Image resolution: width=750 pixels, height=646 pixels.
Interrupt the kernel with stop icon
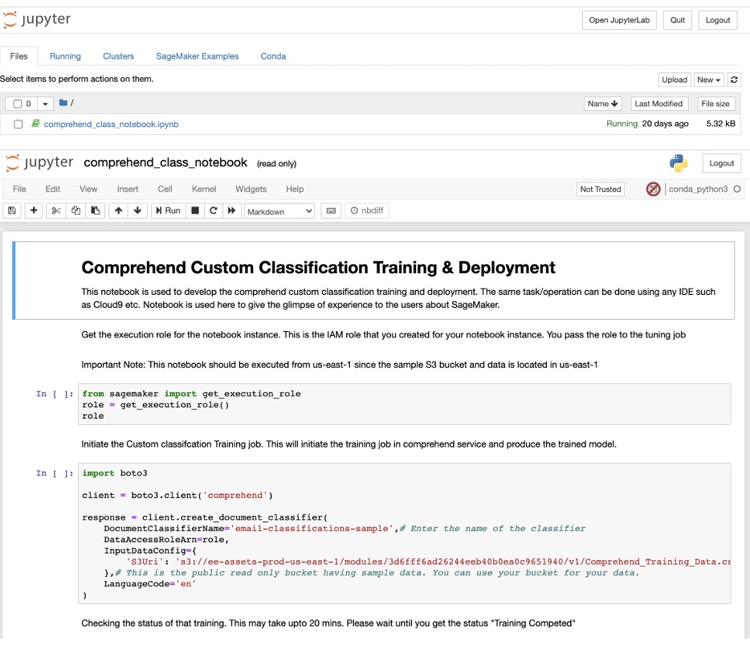[x=195, y=211]
